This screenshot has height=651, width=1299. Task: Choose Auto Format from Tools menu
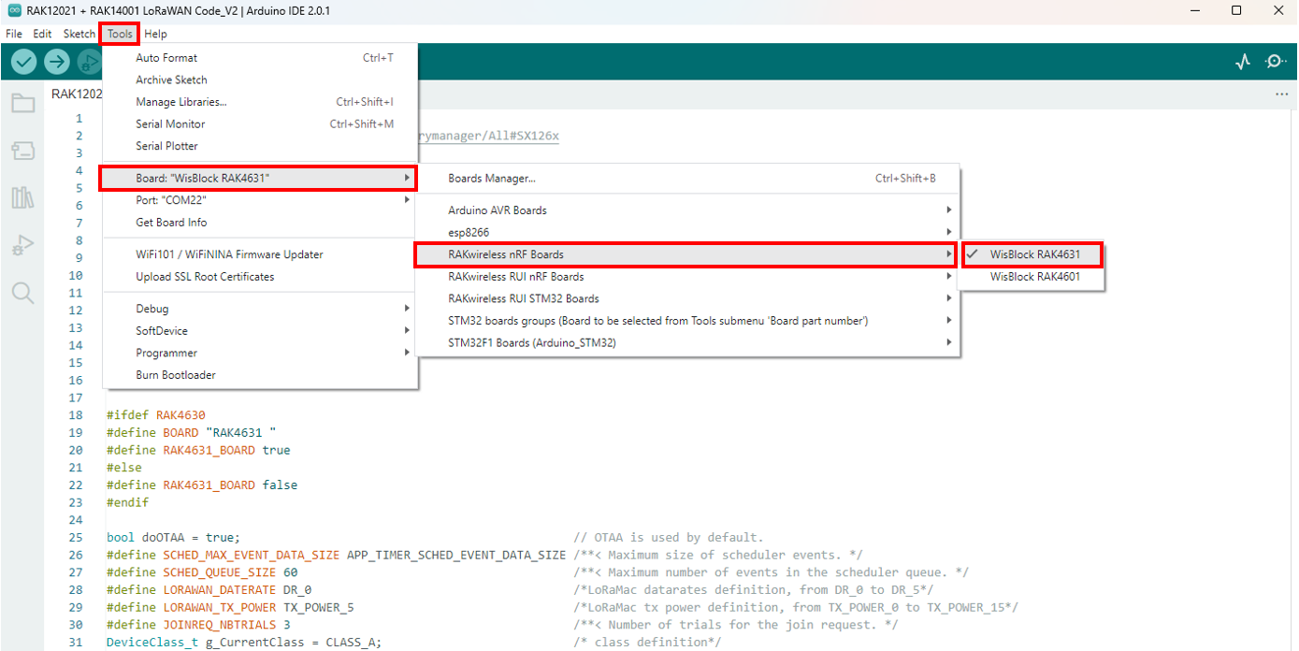(x=260, y=58)
